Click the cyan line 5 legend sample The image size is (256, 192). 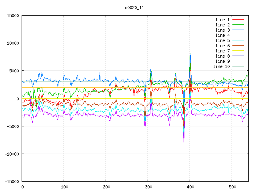[x=238, y=40]
